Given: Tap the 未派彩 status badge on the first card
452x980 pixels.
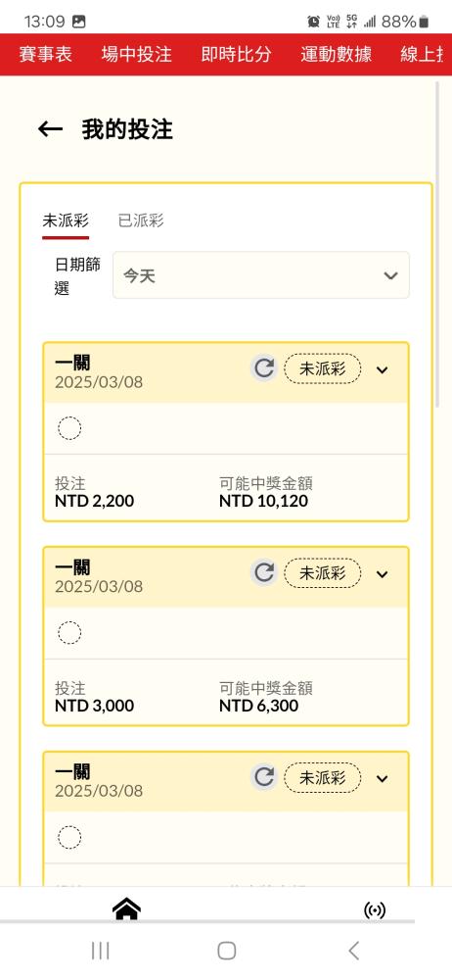Looking at the screenshot, I should point(323,368).
